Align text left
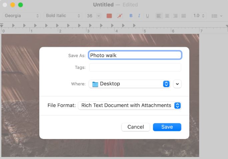Screen dimensions: 228x159 tap(159, 16)
